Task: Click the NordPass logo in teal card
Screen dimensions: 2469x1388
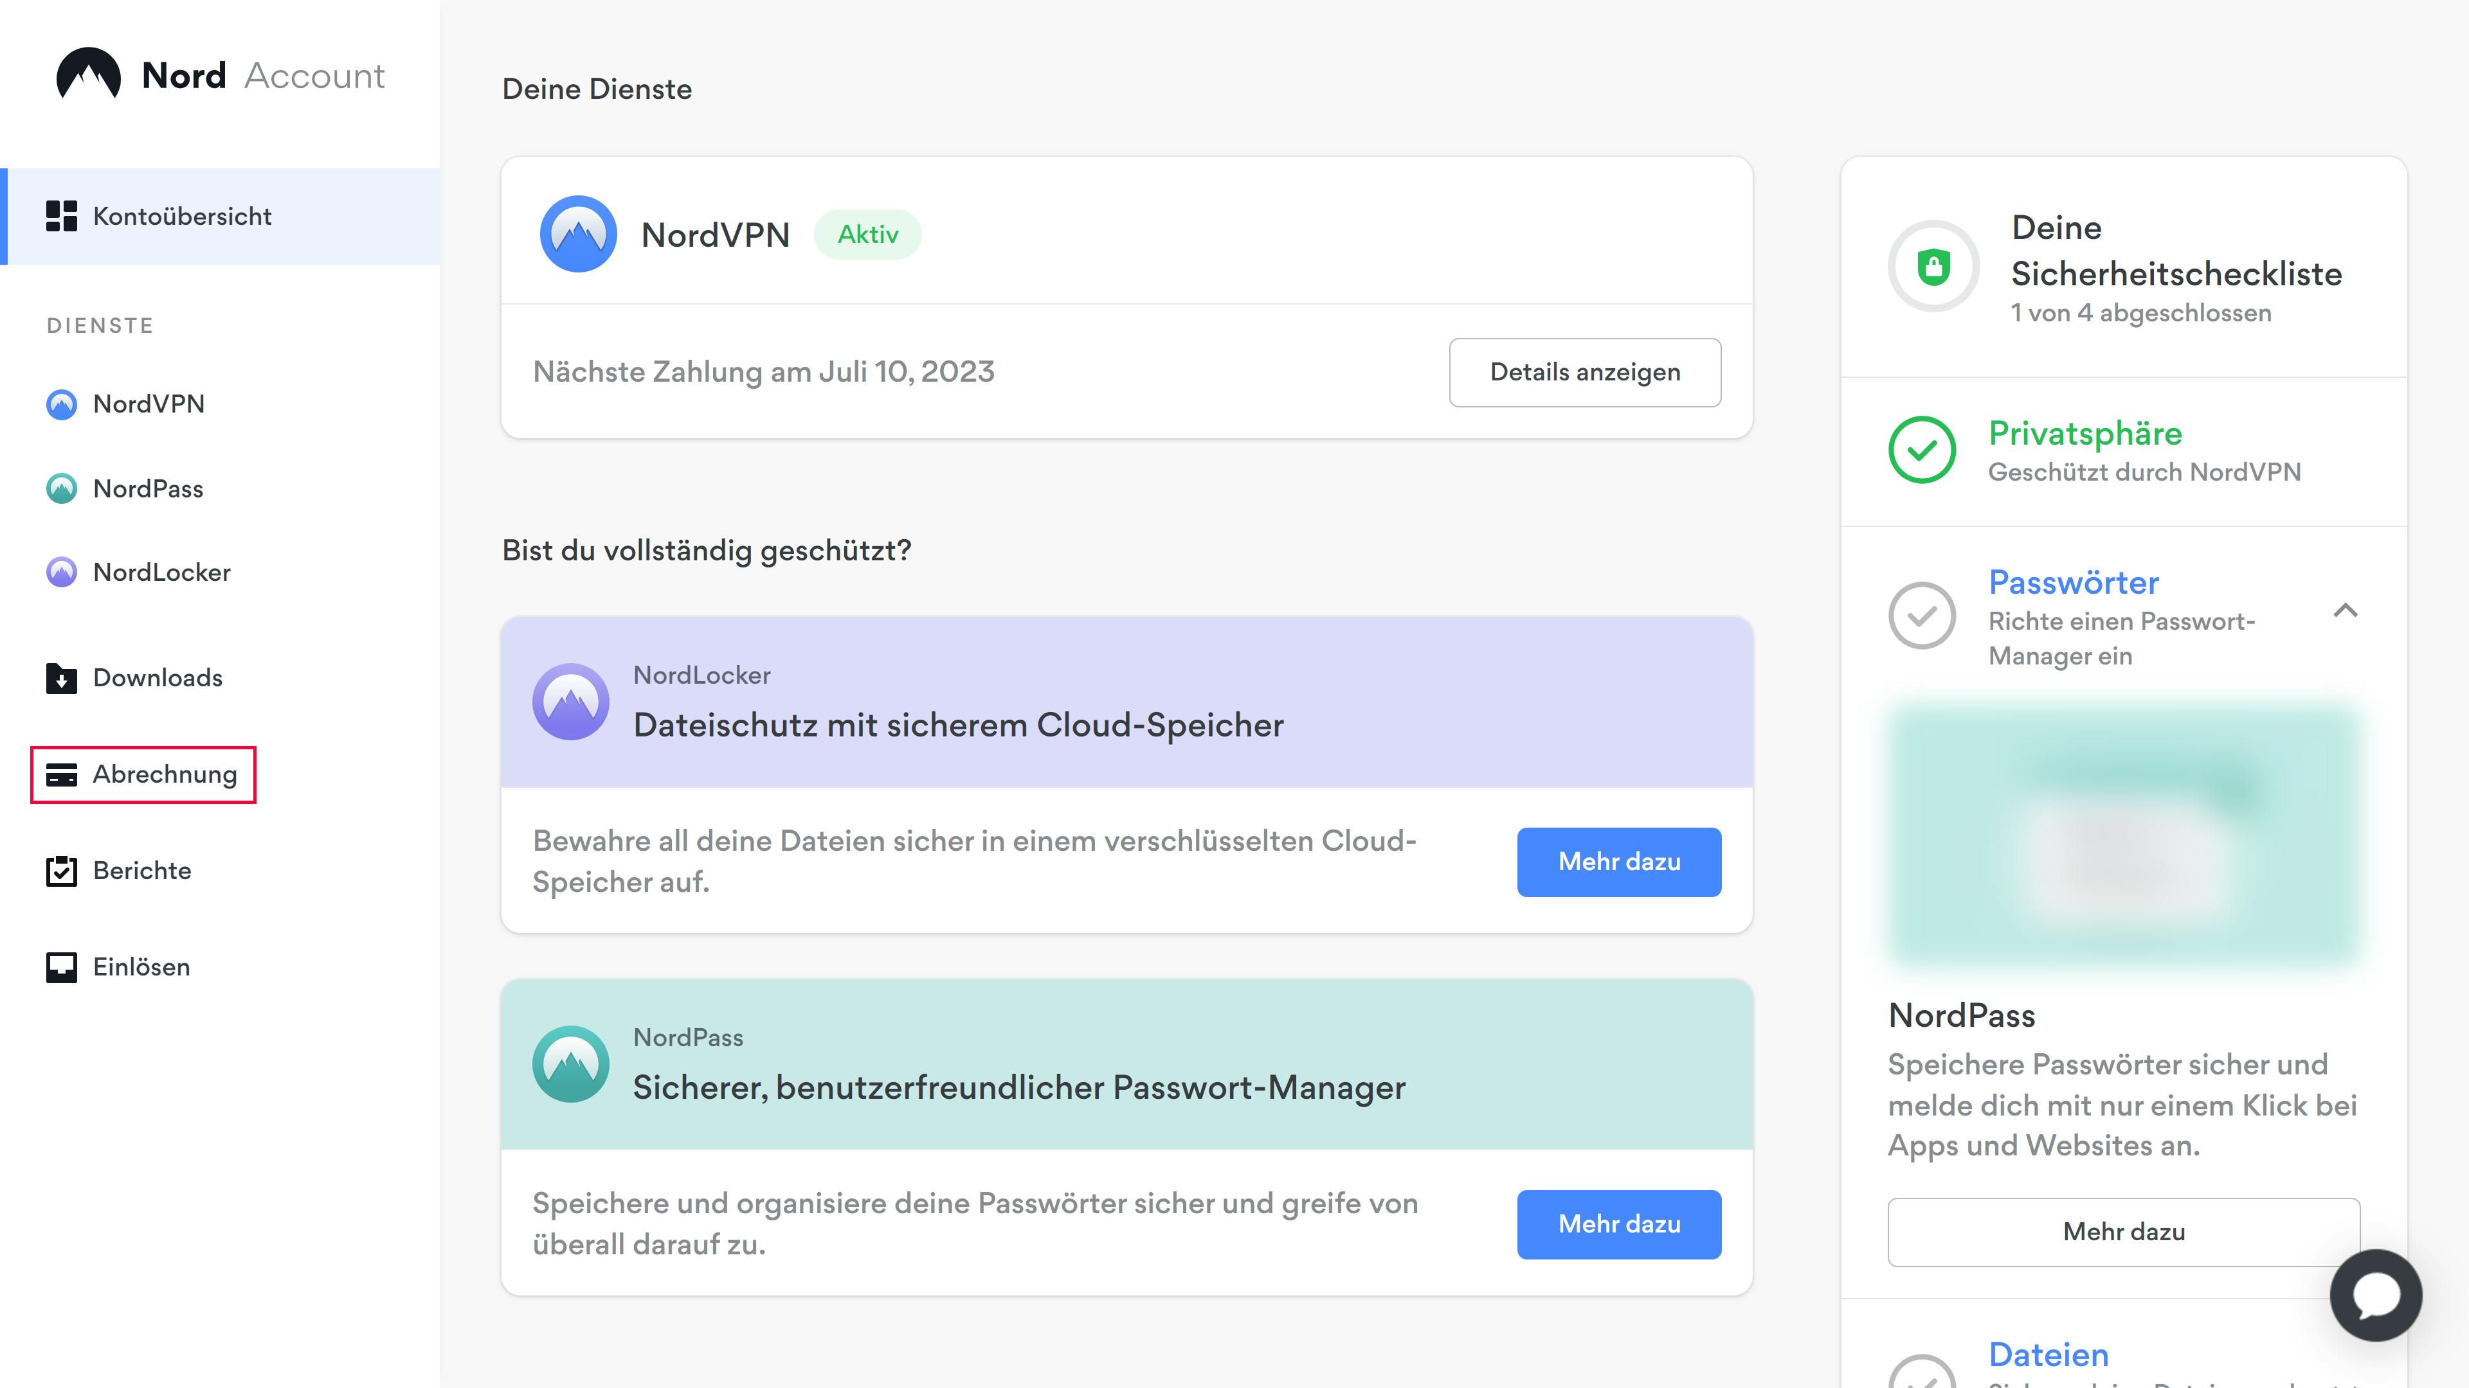Action: [570, 1064]
